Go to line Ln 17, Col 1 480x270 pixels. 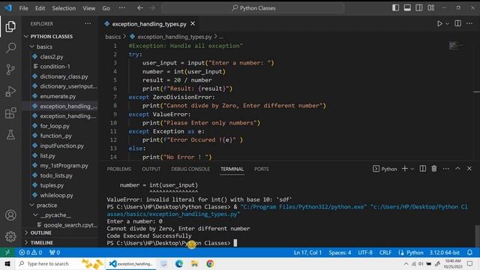[x=307, y=253]
